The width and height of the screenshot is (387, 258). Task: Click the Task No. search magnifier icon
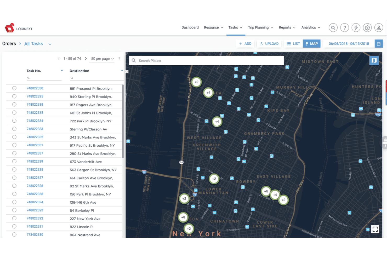[28, 78]
